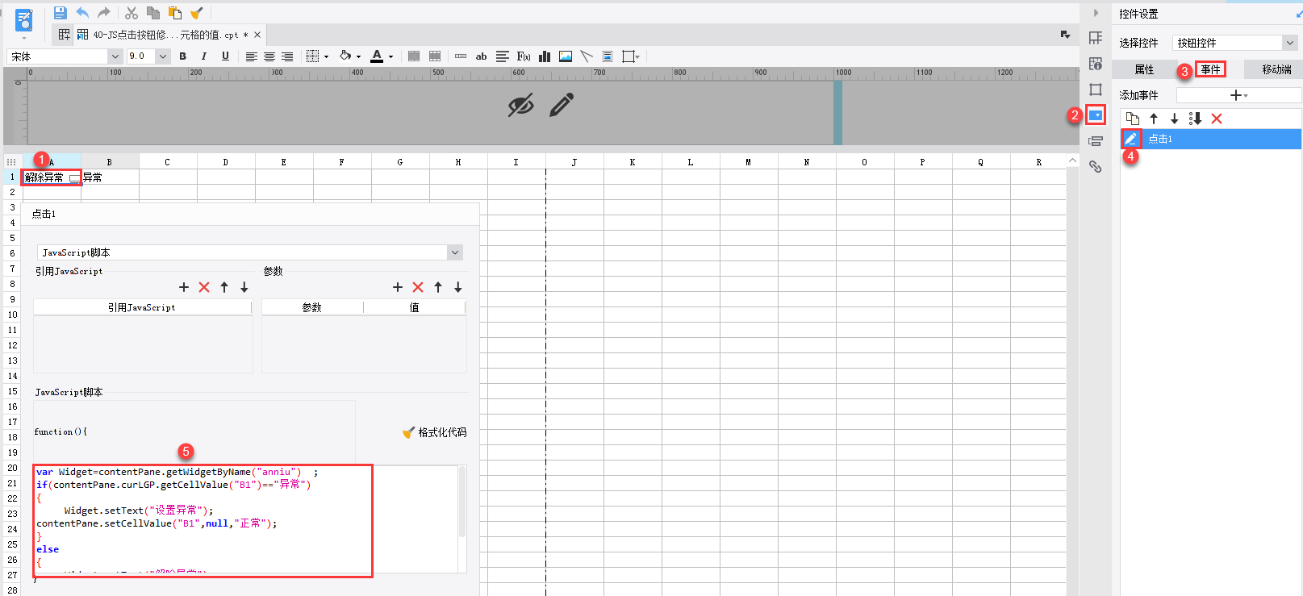Screen dimensions: 1303x596
Task: Add a new parameter row
Action: point(398,287)
